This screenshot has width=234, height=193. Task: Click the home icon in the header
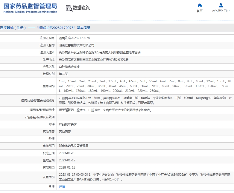pos(200,5)
